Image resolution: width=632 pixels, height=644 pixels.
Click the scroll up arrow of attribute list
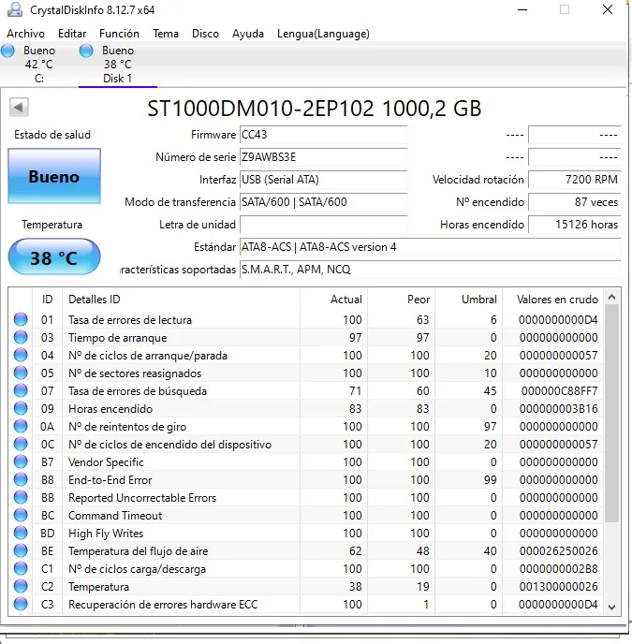611,297
